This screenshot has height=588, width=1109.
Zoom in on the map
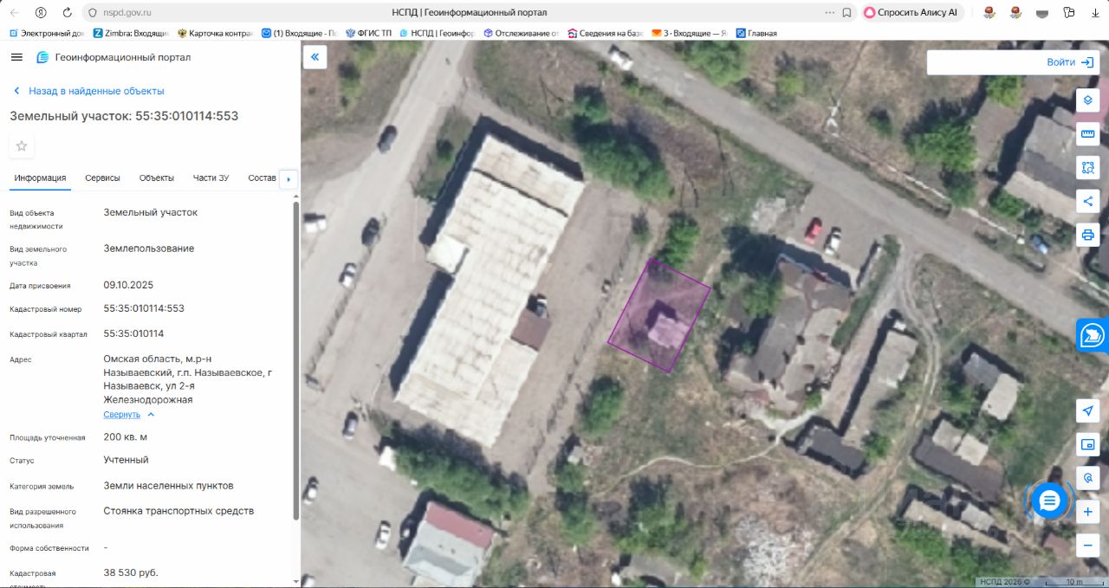click(1087, 512)
